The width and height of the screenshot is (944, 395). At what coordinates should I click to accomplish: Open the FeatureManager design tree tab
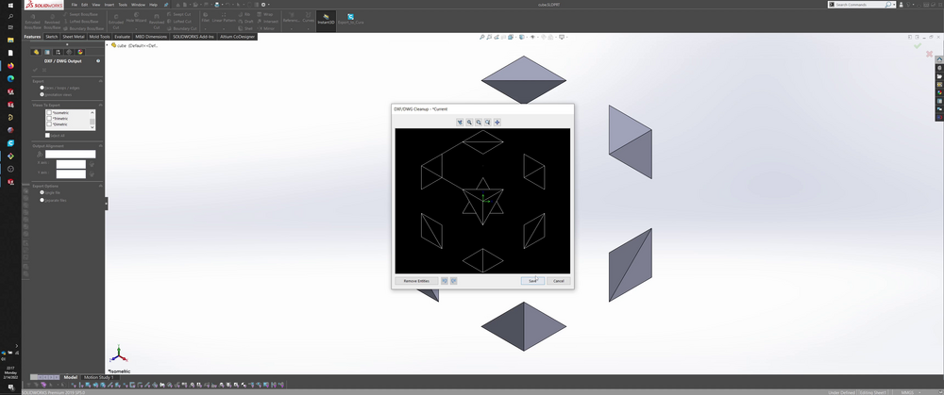(x=36, y=52)
